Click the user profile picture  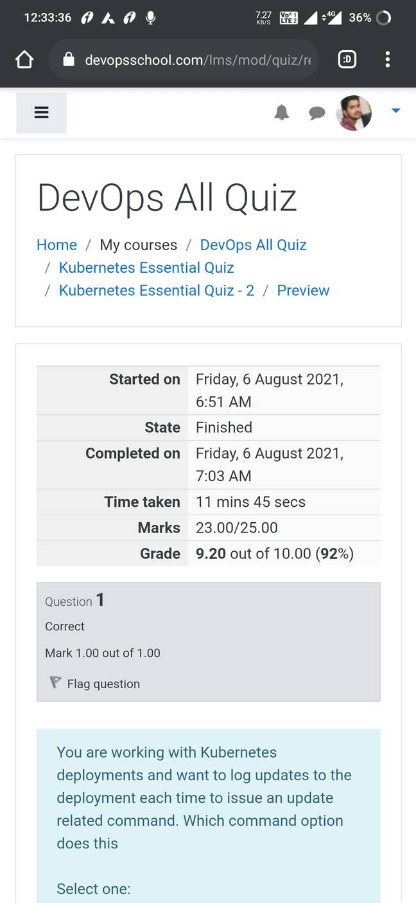tap(354, 113)
